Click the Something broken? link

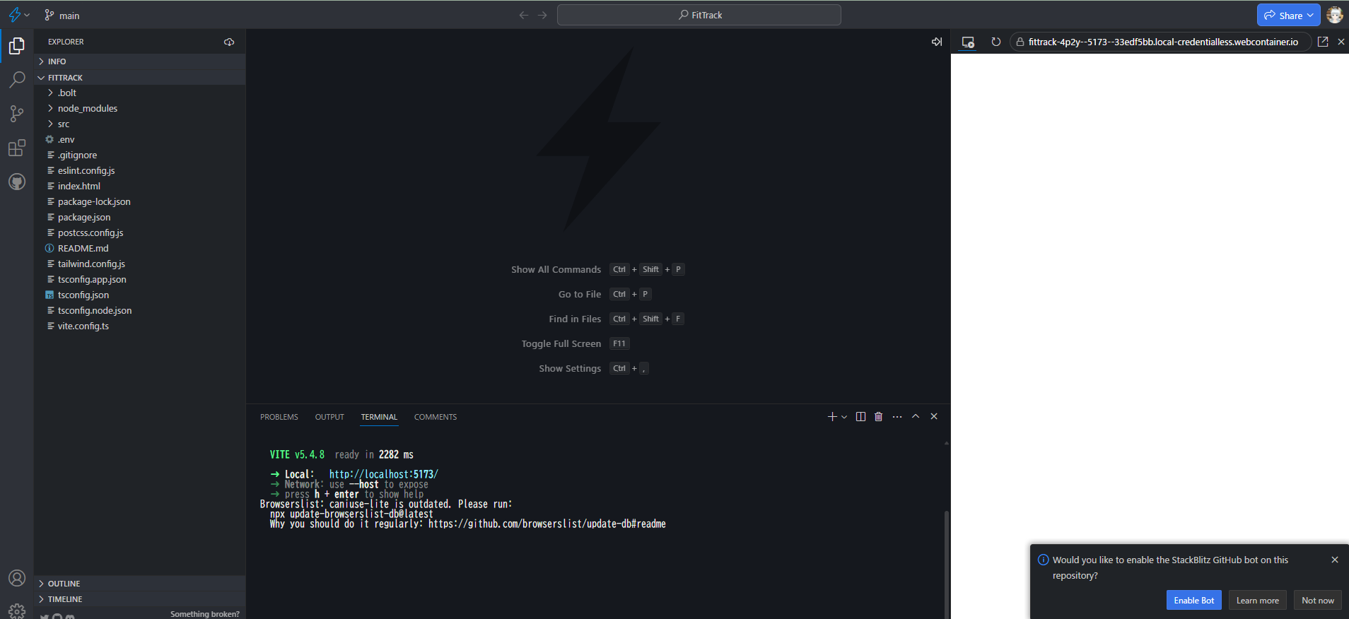click(x=205, y=614)
